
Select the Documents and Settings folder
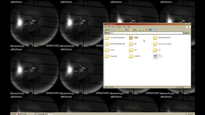[162, 44]
